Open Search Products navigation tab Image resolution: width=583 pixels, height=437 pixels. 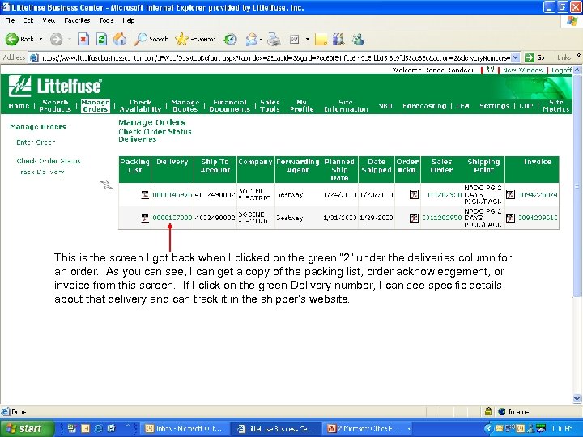pyautogui.click(x=55, y=105)
